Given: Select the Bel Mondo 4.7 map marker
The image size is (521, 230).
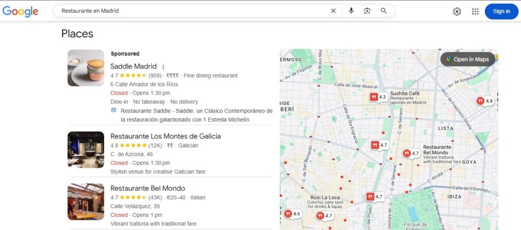Looking at the screenshot, I should click(x=411, y=153).
